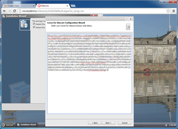Close the Installation Wizard window
The width and height of the screenshot is (178, 129).
tap(94, 15)
